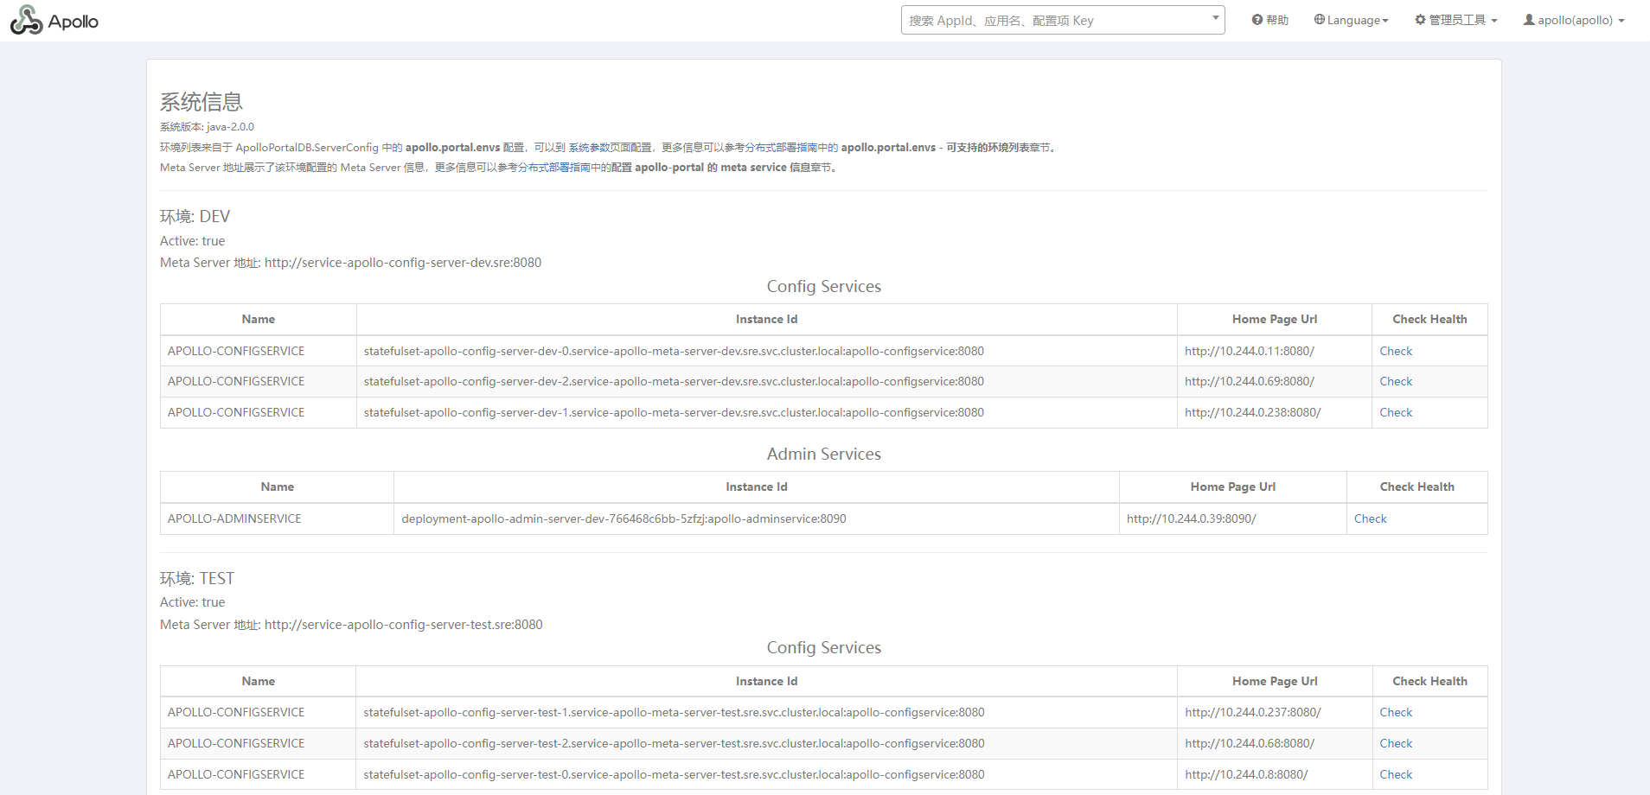Click Home Page Url header in Admin Services table
The width and height of the screenshot is (1650, 795).
1233,487
